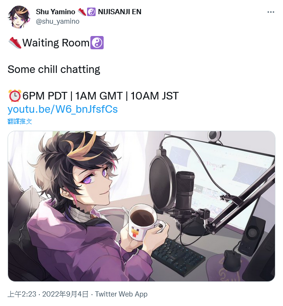Click the Twitter Web App source label
The height and width of the screenshot is (306, 283).
click(x=121, y=294)
